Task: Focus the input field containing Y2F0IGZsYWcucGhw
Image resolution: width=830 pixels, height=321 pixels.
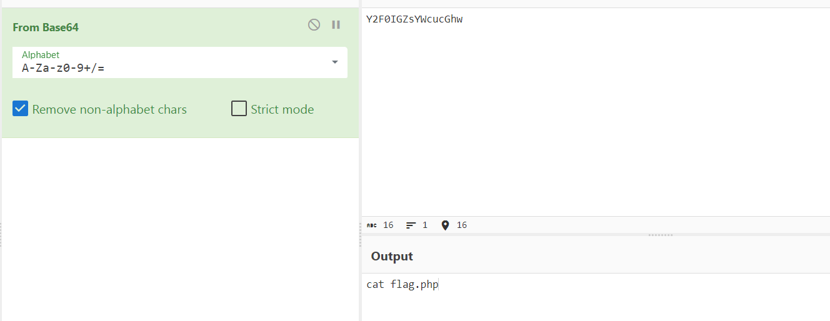Action: tap(596, 112)
